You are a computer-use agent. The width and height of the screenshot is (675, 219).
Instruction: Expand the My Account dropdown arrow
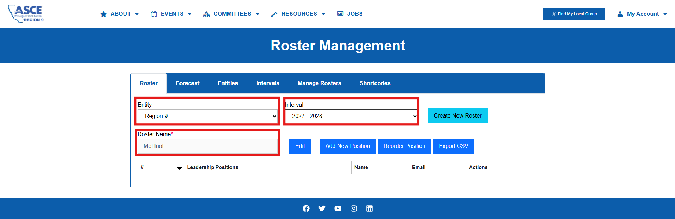pos(665,14)
